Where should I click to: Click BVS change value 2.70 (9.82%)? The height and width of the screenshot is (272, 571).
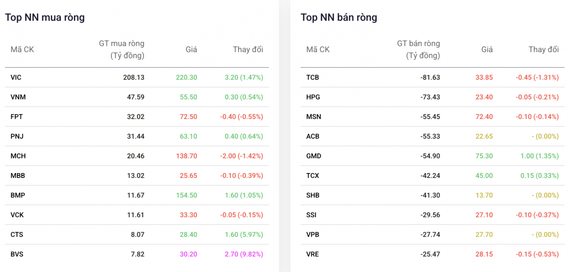coord(240,254)
